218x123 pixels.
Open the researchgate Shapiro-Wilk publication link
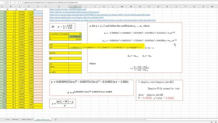(x=100, y=15)
